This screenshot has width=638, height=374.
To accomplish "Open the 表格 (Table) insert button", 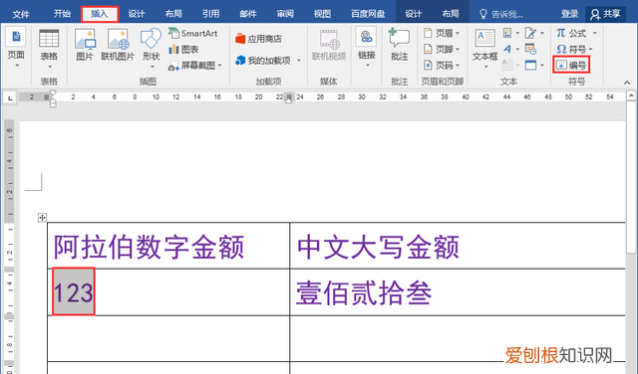I will 49,49.
